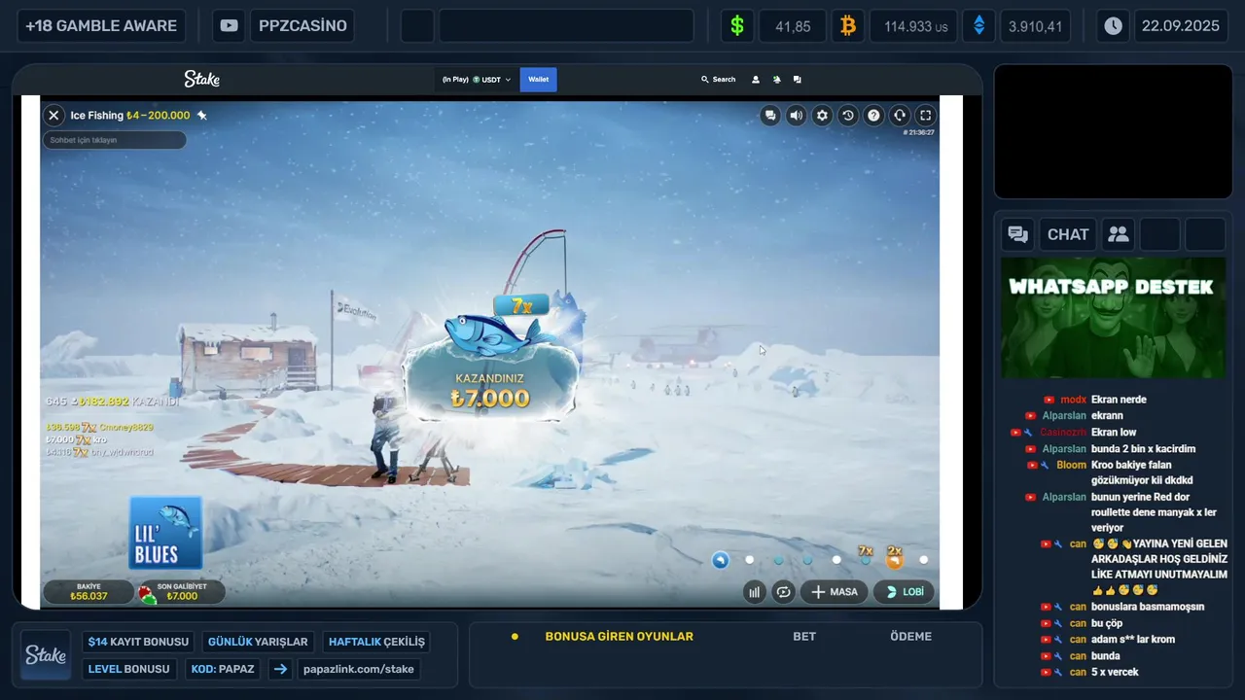Open the Stake notifications bell icon
This screenshot has width=1245, height=700.
coord(776,80)
